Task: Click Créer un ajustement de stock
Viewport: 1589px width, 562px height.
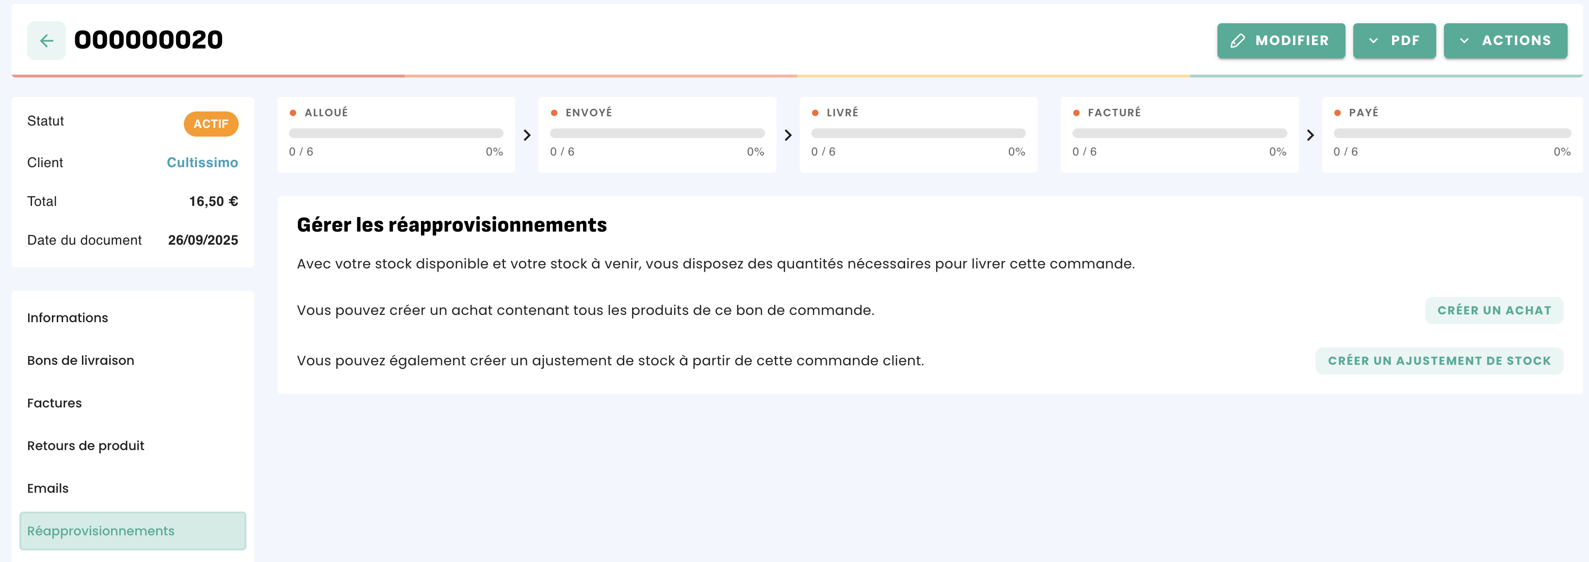Action: click(1439, 361)
